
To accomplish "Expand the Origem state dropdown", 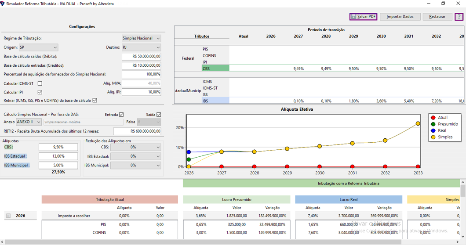I will point(38,47).
